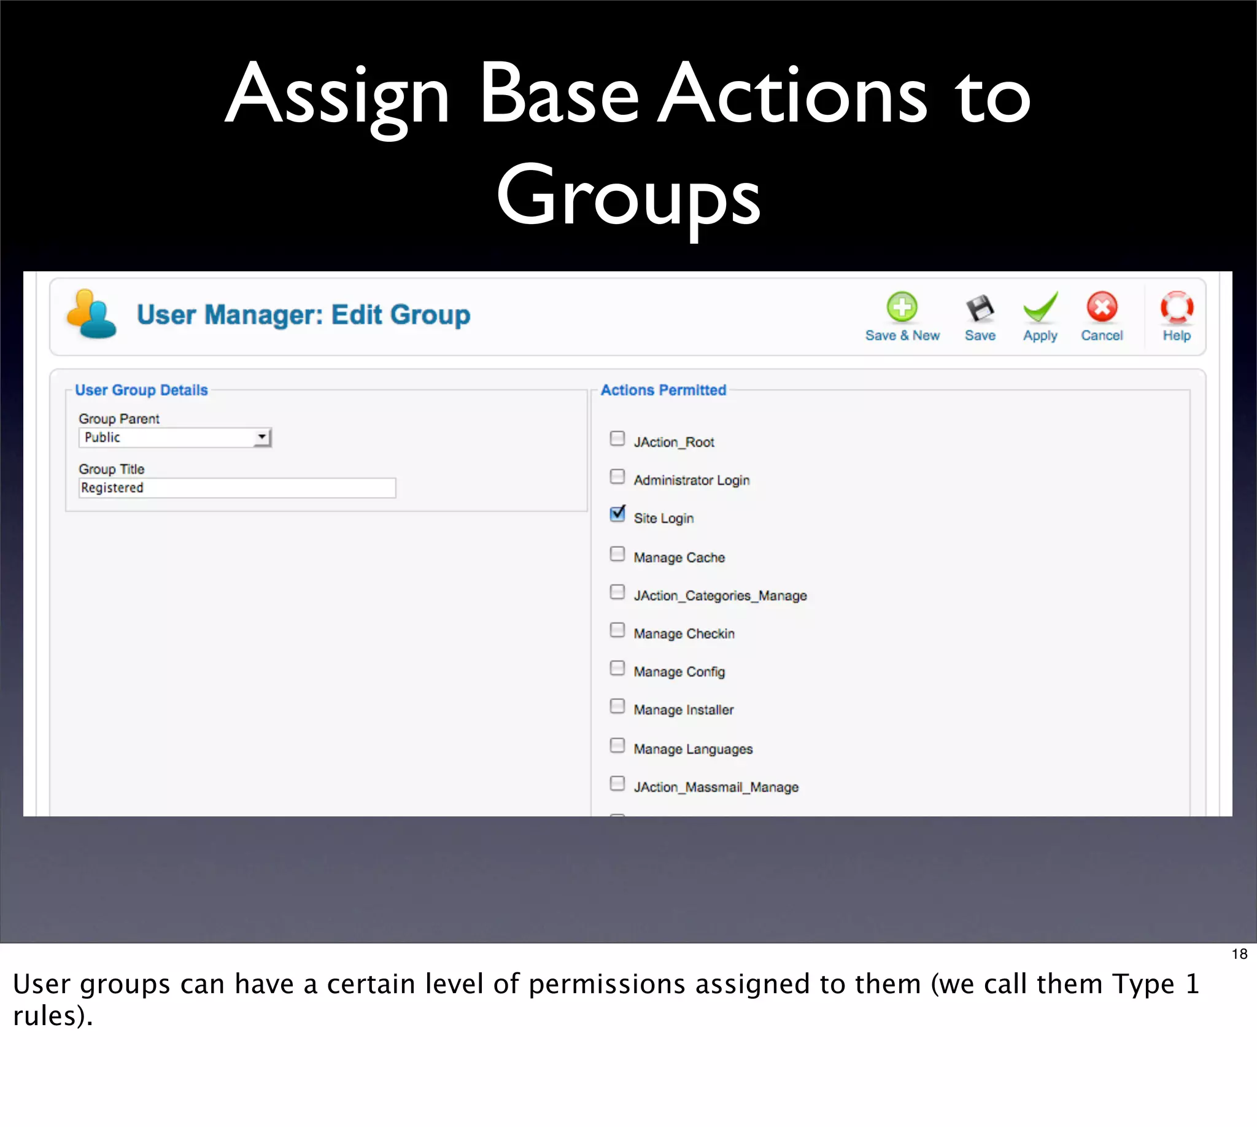Screen dimensions: 1257x1127
Task: Click the JAction_Massmail_Manage label text
Action: coord(716,788)
